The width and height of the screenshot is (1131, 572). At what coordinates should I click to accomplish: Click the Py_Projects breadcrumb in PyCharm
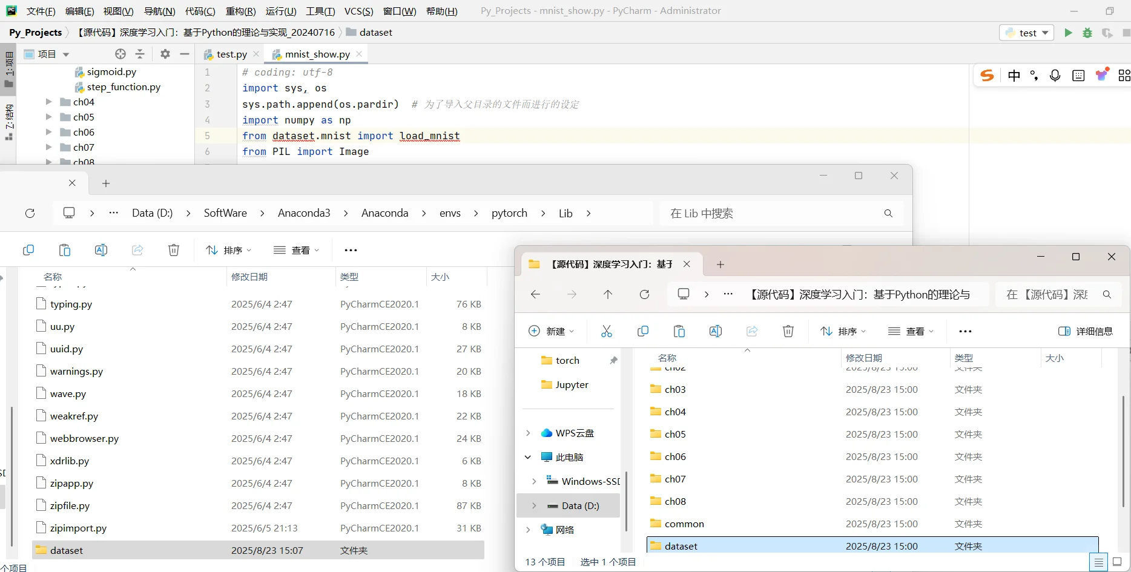pos(36,32)
